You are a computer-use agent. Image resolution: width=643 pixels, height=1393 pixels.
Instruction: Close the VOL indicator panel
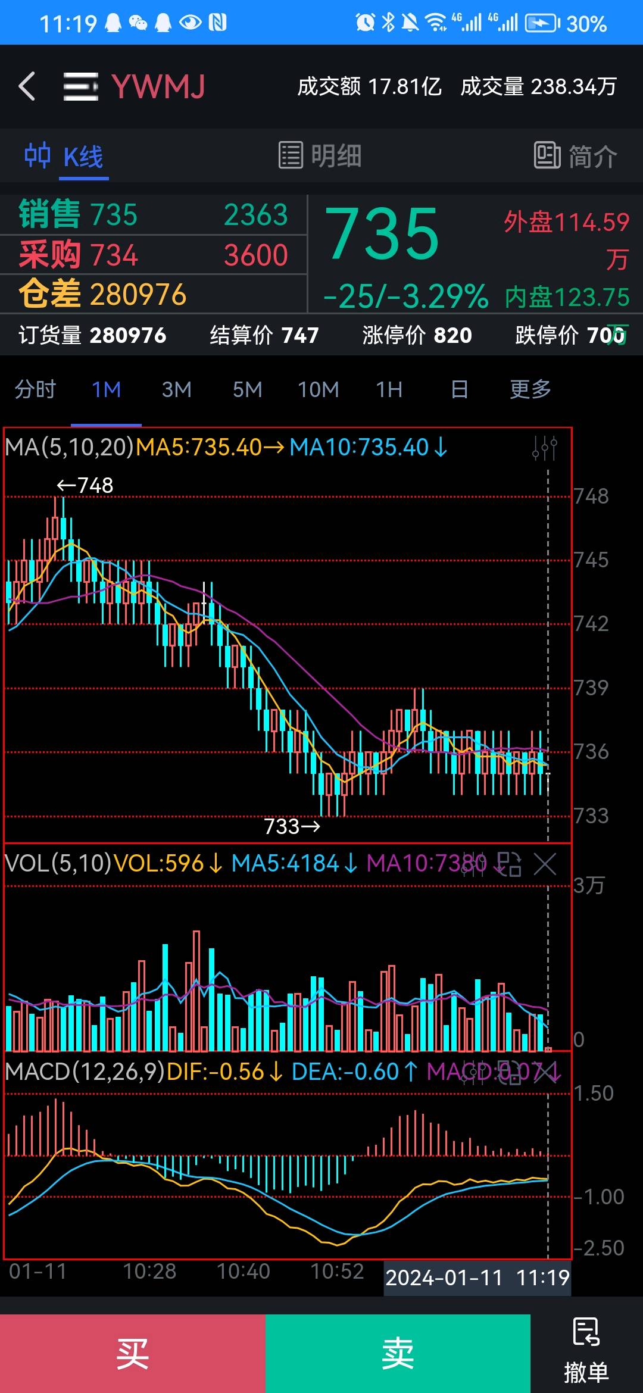[545, 864]
